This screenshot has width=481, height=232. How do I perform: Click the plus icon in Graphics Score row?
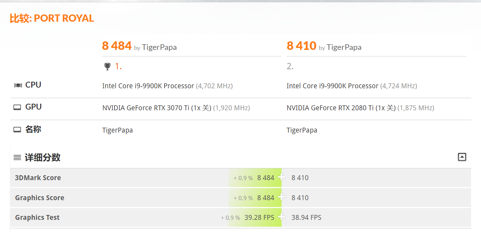281,197
